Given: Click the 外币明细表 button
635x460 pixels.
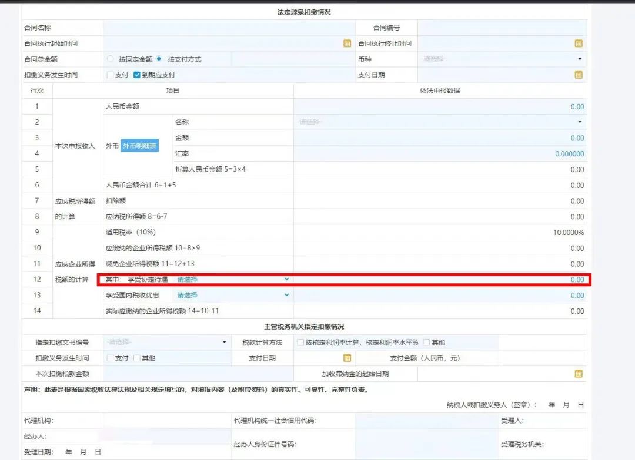Looking at the screenshot, I should point(139,146).
